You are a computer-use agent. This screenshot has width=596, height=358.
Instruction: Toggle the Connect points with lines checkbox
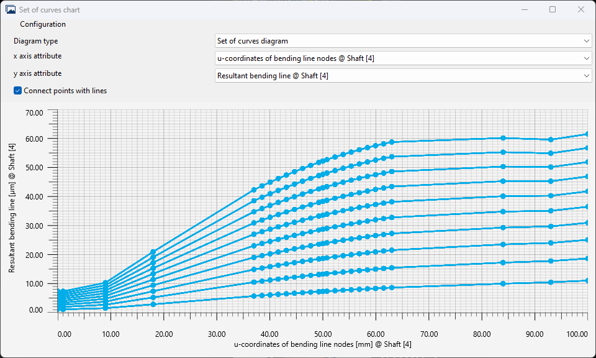tap(17, 90)
